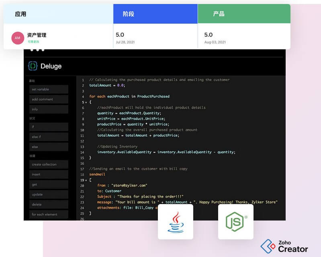Screen dimensions: 321x257
Task: Select the 阶段 column header
Action: pyautogui.click(x=155, y=14)
